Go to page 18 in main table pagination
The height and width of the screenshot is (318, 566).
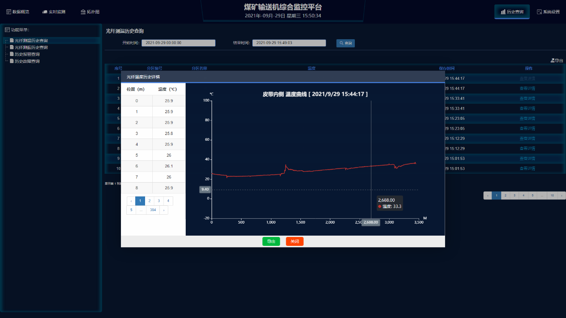tap(552, 196)
